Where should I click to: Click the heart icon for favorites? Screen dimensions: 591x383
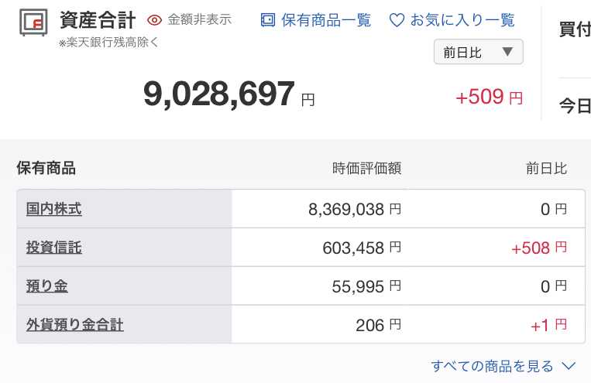397,20
